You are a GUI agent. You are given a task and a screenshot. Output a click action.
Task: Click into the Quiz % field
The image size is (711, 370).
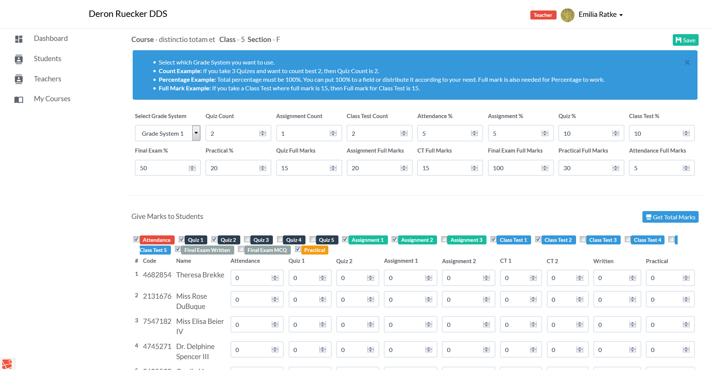(591, 133)
